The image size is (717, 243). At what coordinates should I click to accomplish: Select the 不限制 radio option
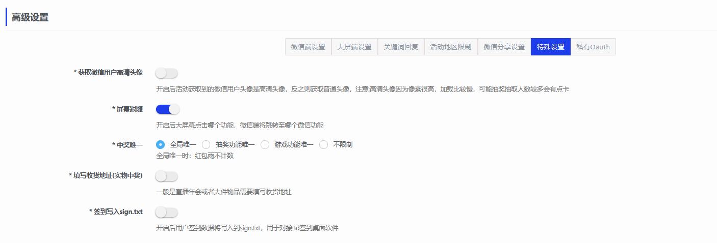pos(324,145)
